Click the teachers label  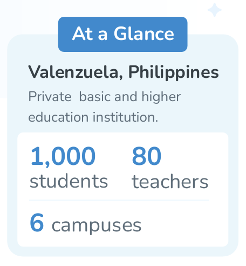tap(170, 182)
